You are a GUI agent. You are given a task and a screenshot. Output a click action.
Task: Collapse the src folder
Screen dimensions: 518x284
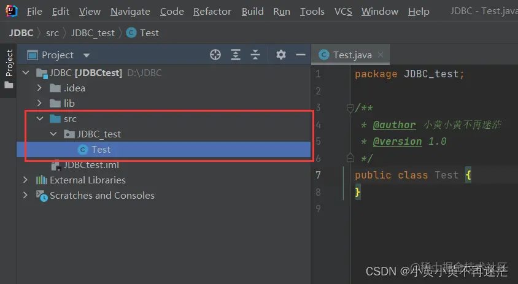coord(40,118)
